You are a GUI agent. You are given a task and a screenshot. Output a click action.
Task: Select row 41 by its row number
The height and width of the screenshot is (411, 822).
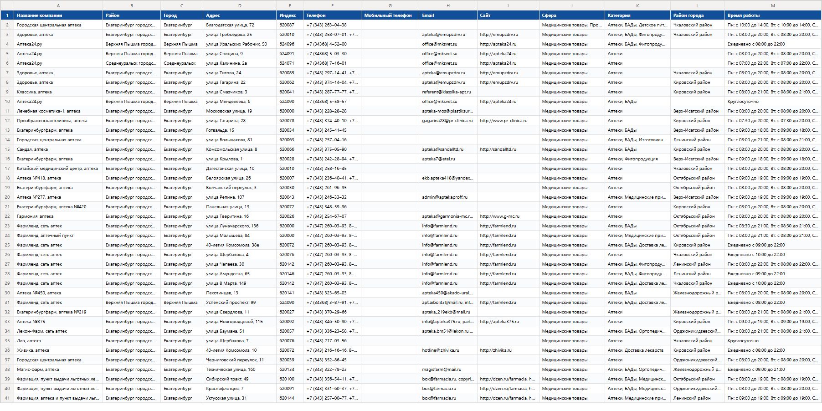click(7, 398)
